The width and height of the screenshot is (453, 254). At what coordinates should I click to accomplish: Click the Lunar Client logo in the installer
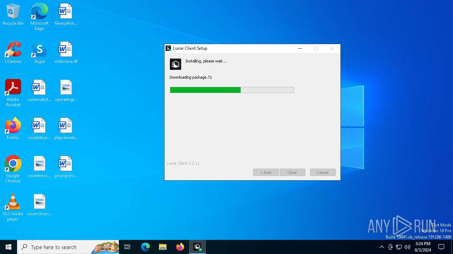(176, 64)
